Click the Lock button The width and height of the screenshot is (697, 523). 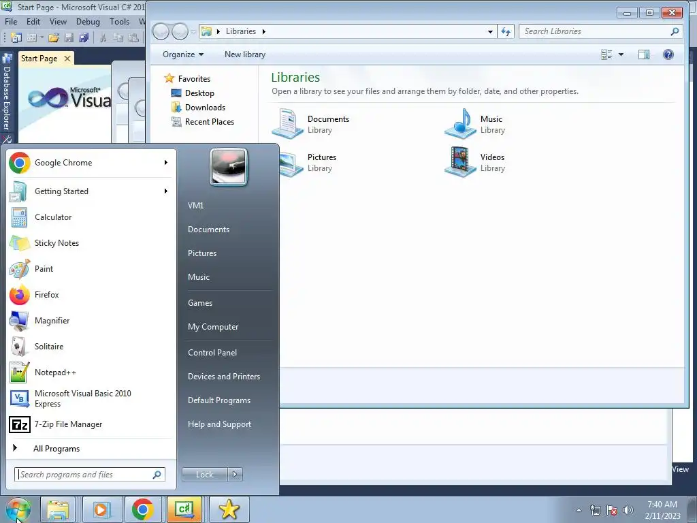coord(204,475)
